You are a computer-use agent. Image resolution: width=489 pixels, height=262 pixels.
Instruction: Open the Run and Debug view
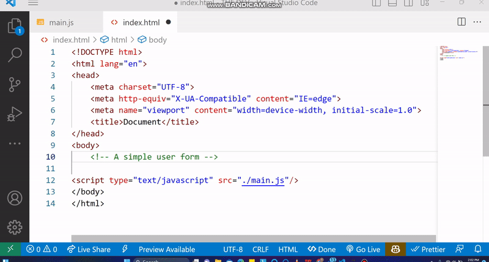tap(15, 114)
